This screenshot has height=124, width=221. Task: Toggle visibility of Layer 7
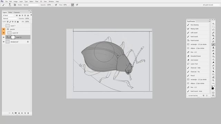pos(4,26)
